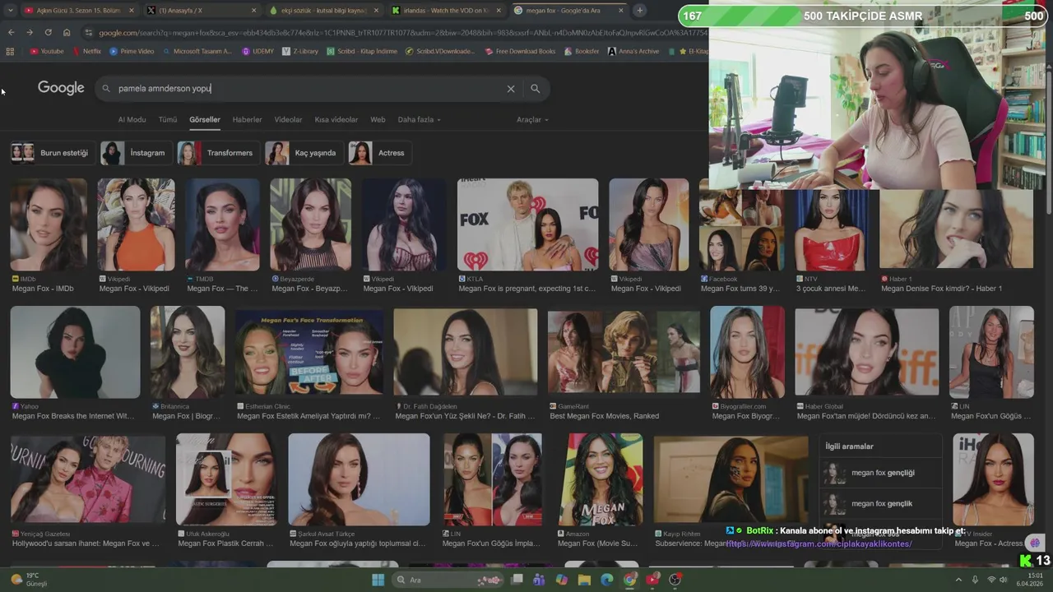Image resolution: width=1053 pixels, height=592 pixels.
Task: Select the 'Actress' filter chip
Action: 379,153
